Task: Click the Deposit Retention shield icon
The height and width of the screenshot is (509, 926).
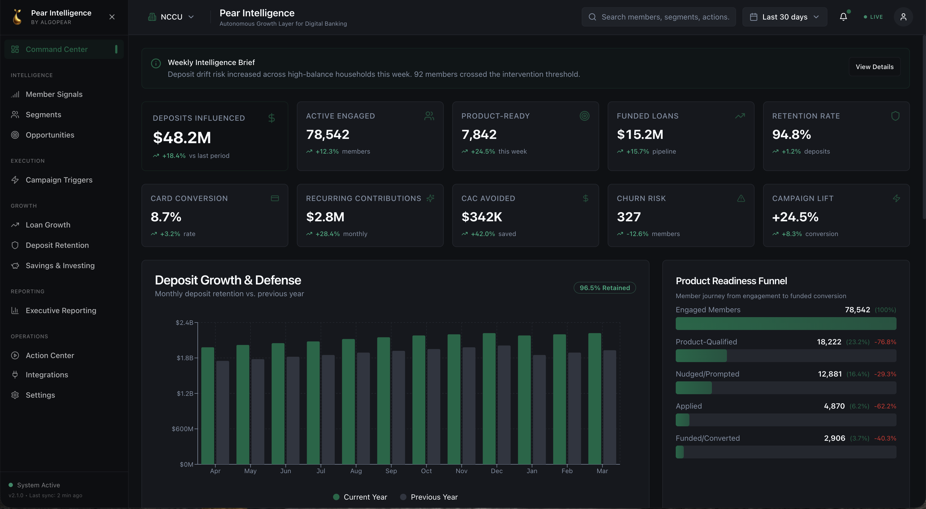Action: tap(15, 245)
